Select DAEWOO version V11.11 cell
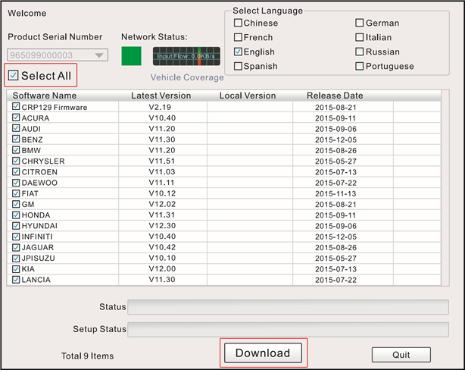 [161, 182]
